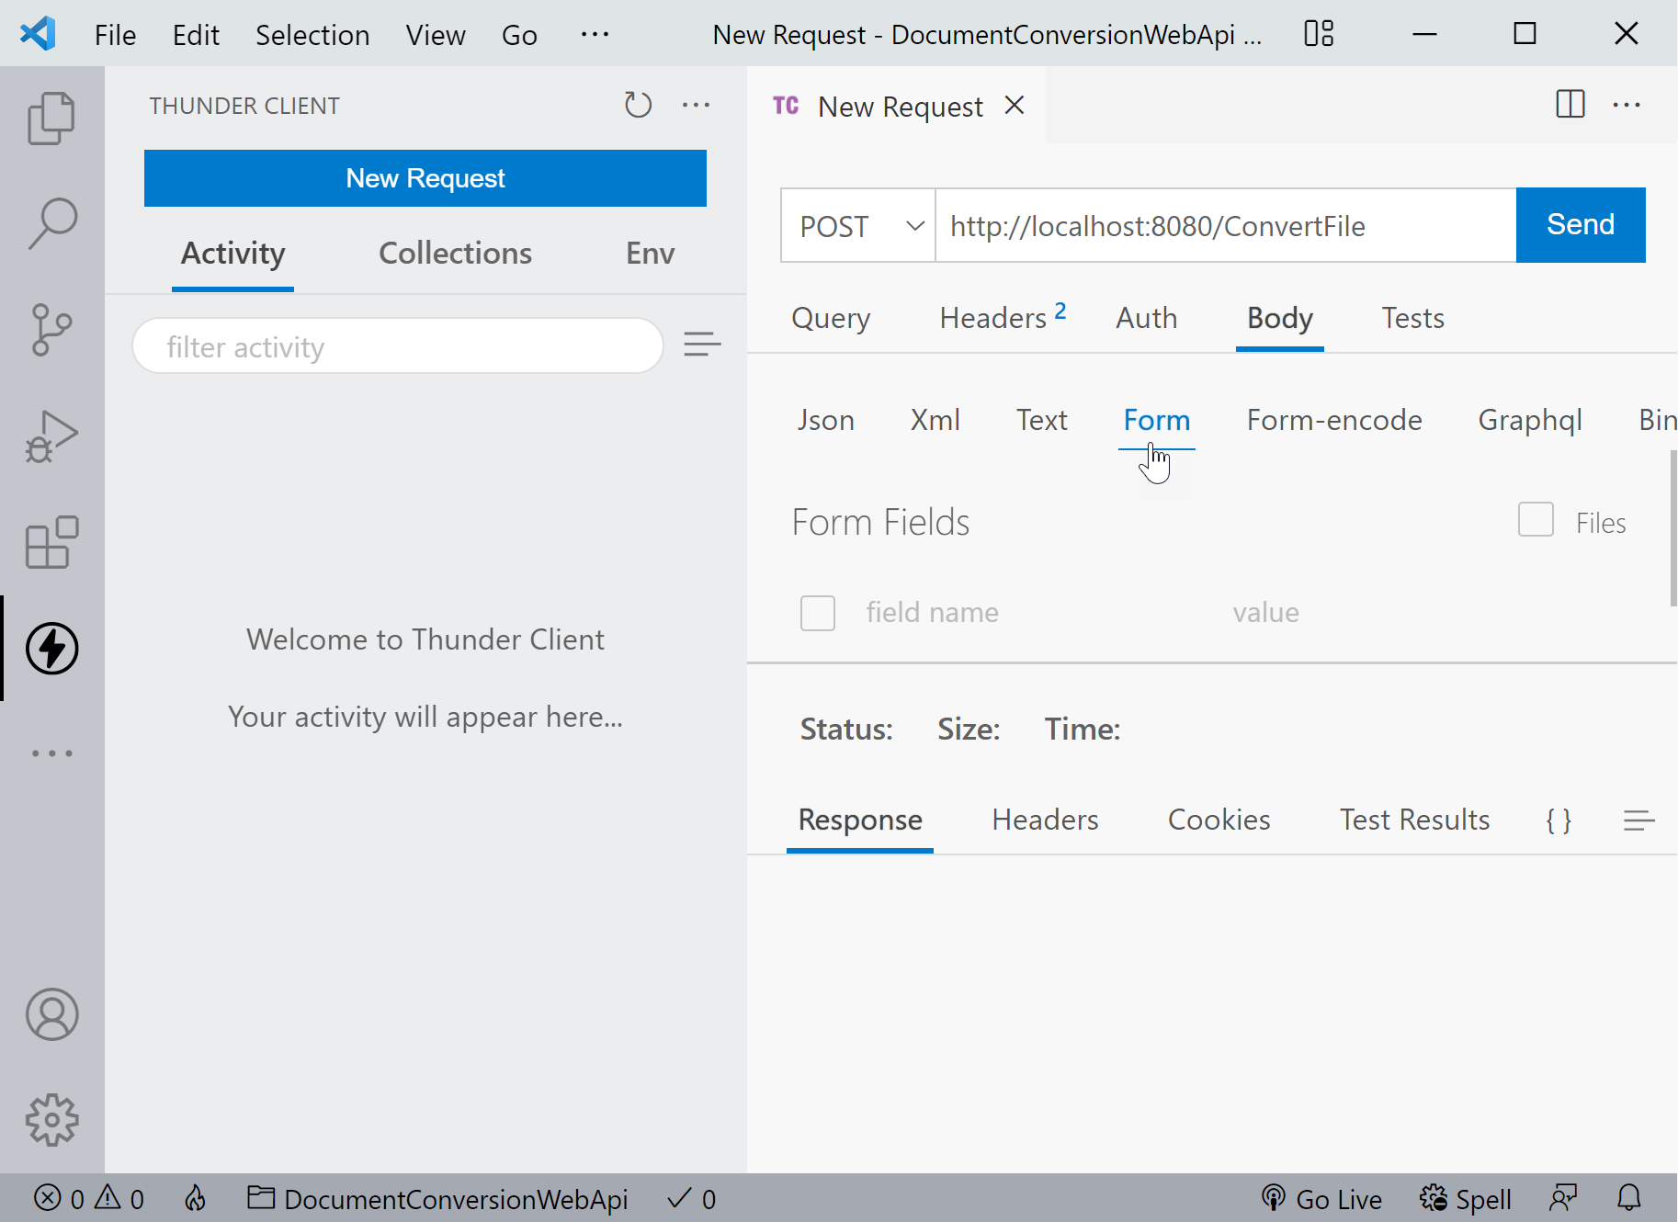This screenshot has width=1678, height=1222.
Task: Click the notifications bell in status bar
Action: 1628,1198
